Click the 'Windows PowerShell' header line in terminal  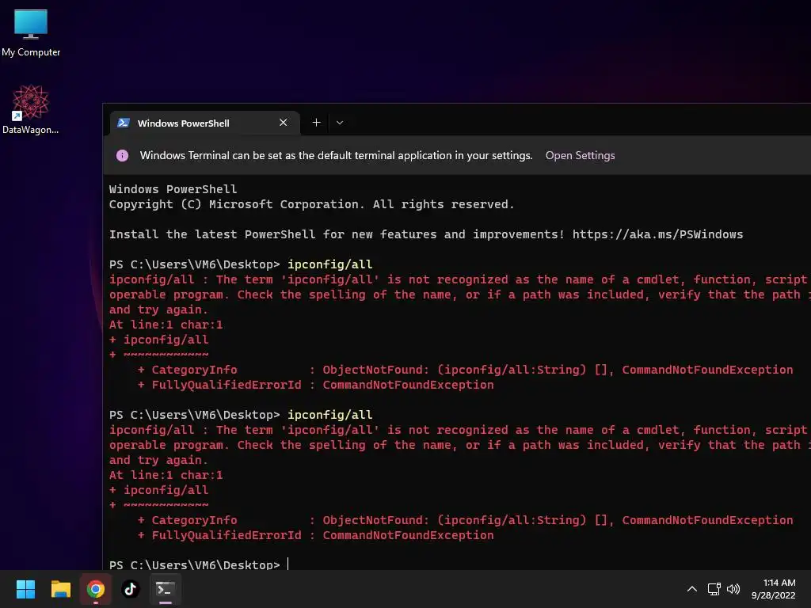pos(173,189)
